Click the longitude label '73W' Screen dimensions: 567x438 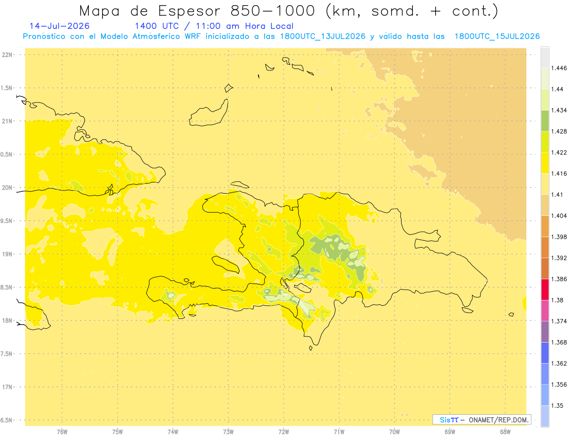[x=228, y=431]
